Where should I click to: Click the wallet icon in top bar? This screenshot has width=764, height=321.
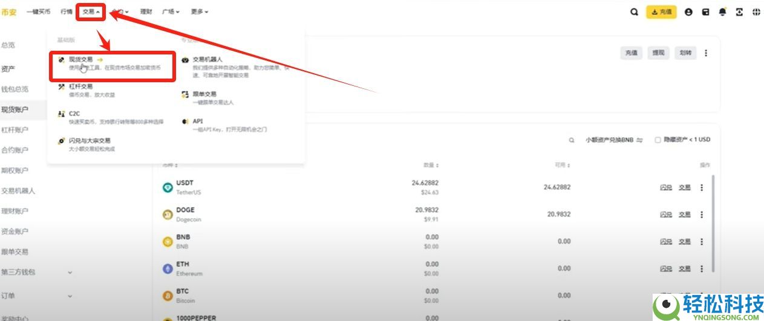tap(705, 11)
